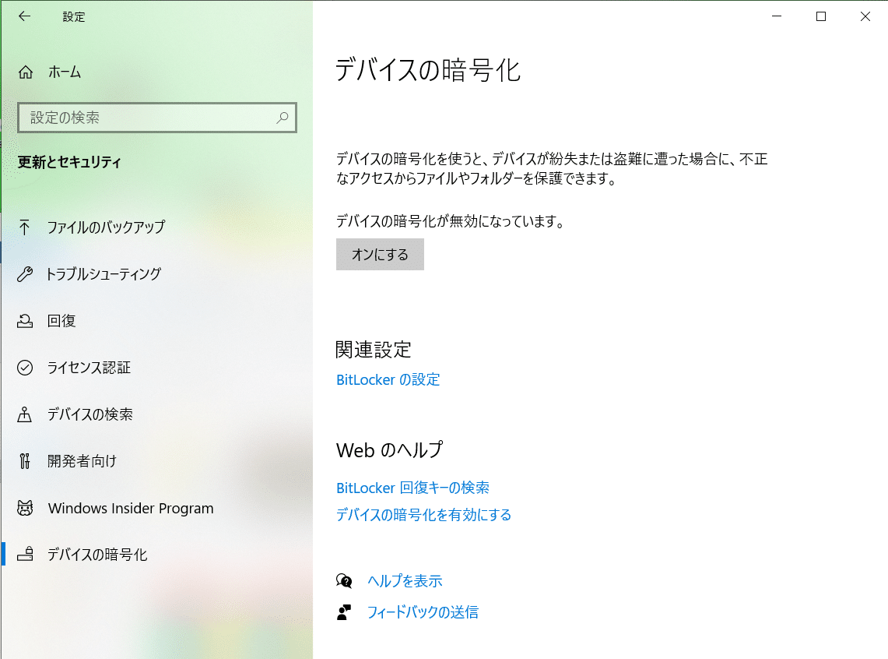Viewport: 888px width, 659px height.
Task: Click the デバイスの暗号化 page title
Action: tap(427, 70)
